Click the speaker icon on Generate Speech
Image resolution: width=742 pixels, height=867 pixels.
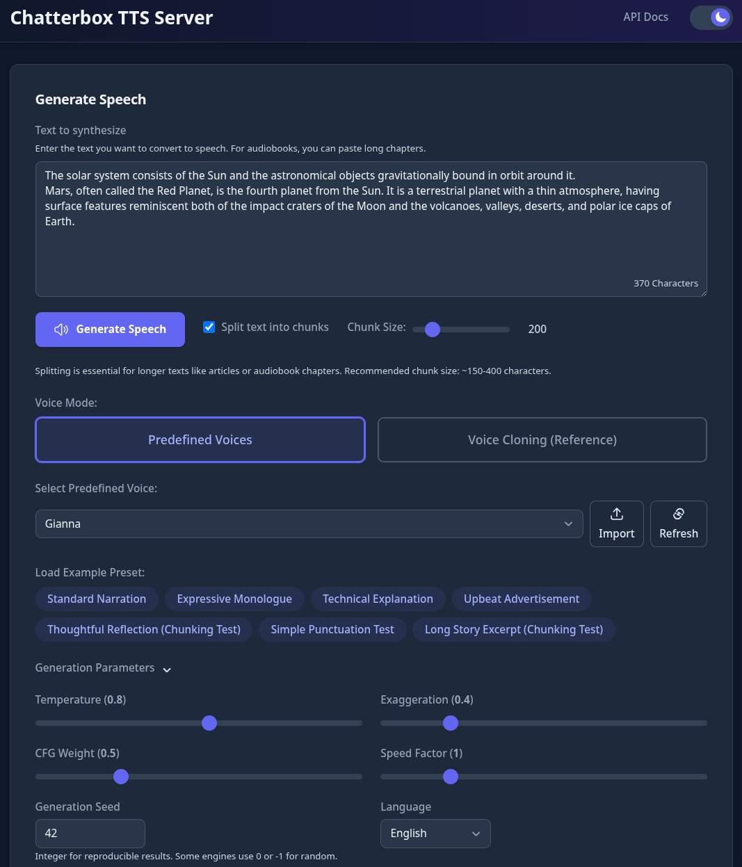[61, 330]
